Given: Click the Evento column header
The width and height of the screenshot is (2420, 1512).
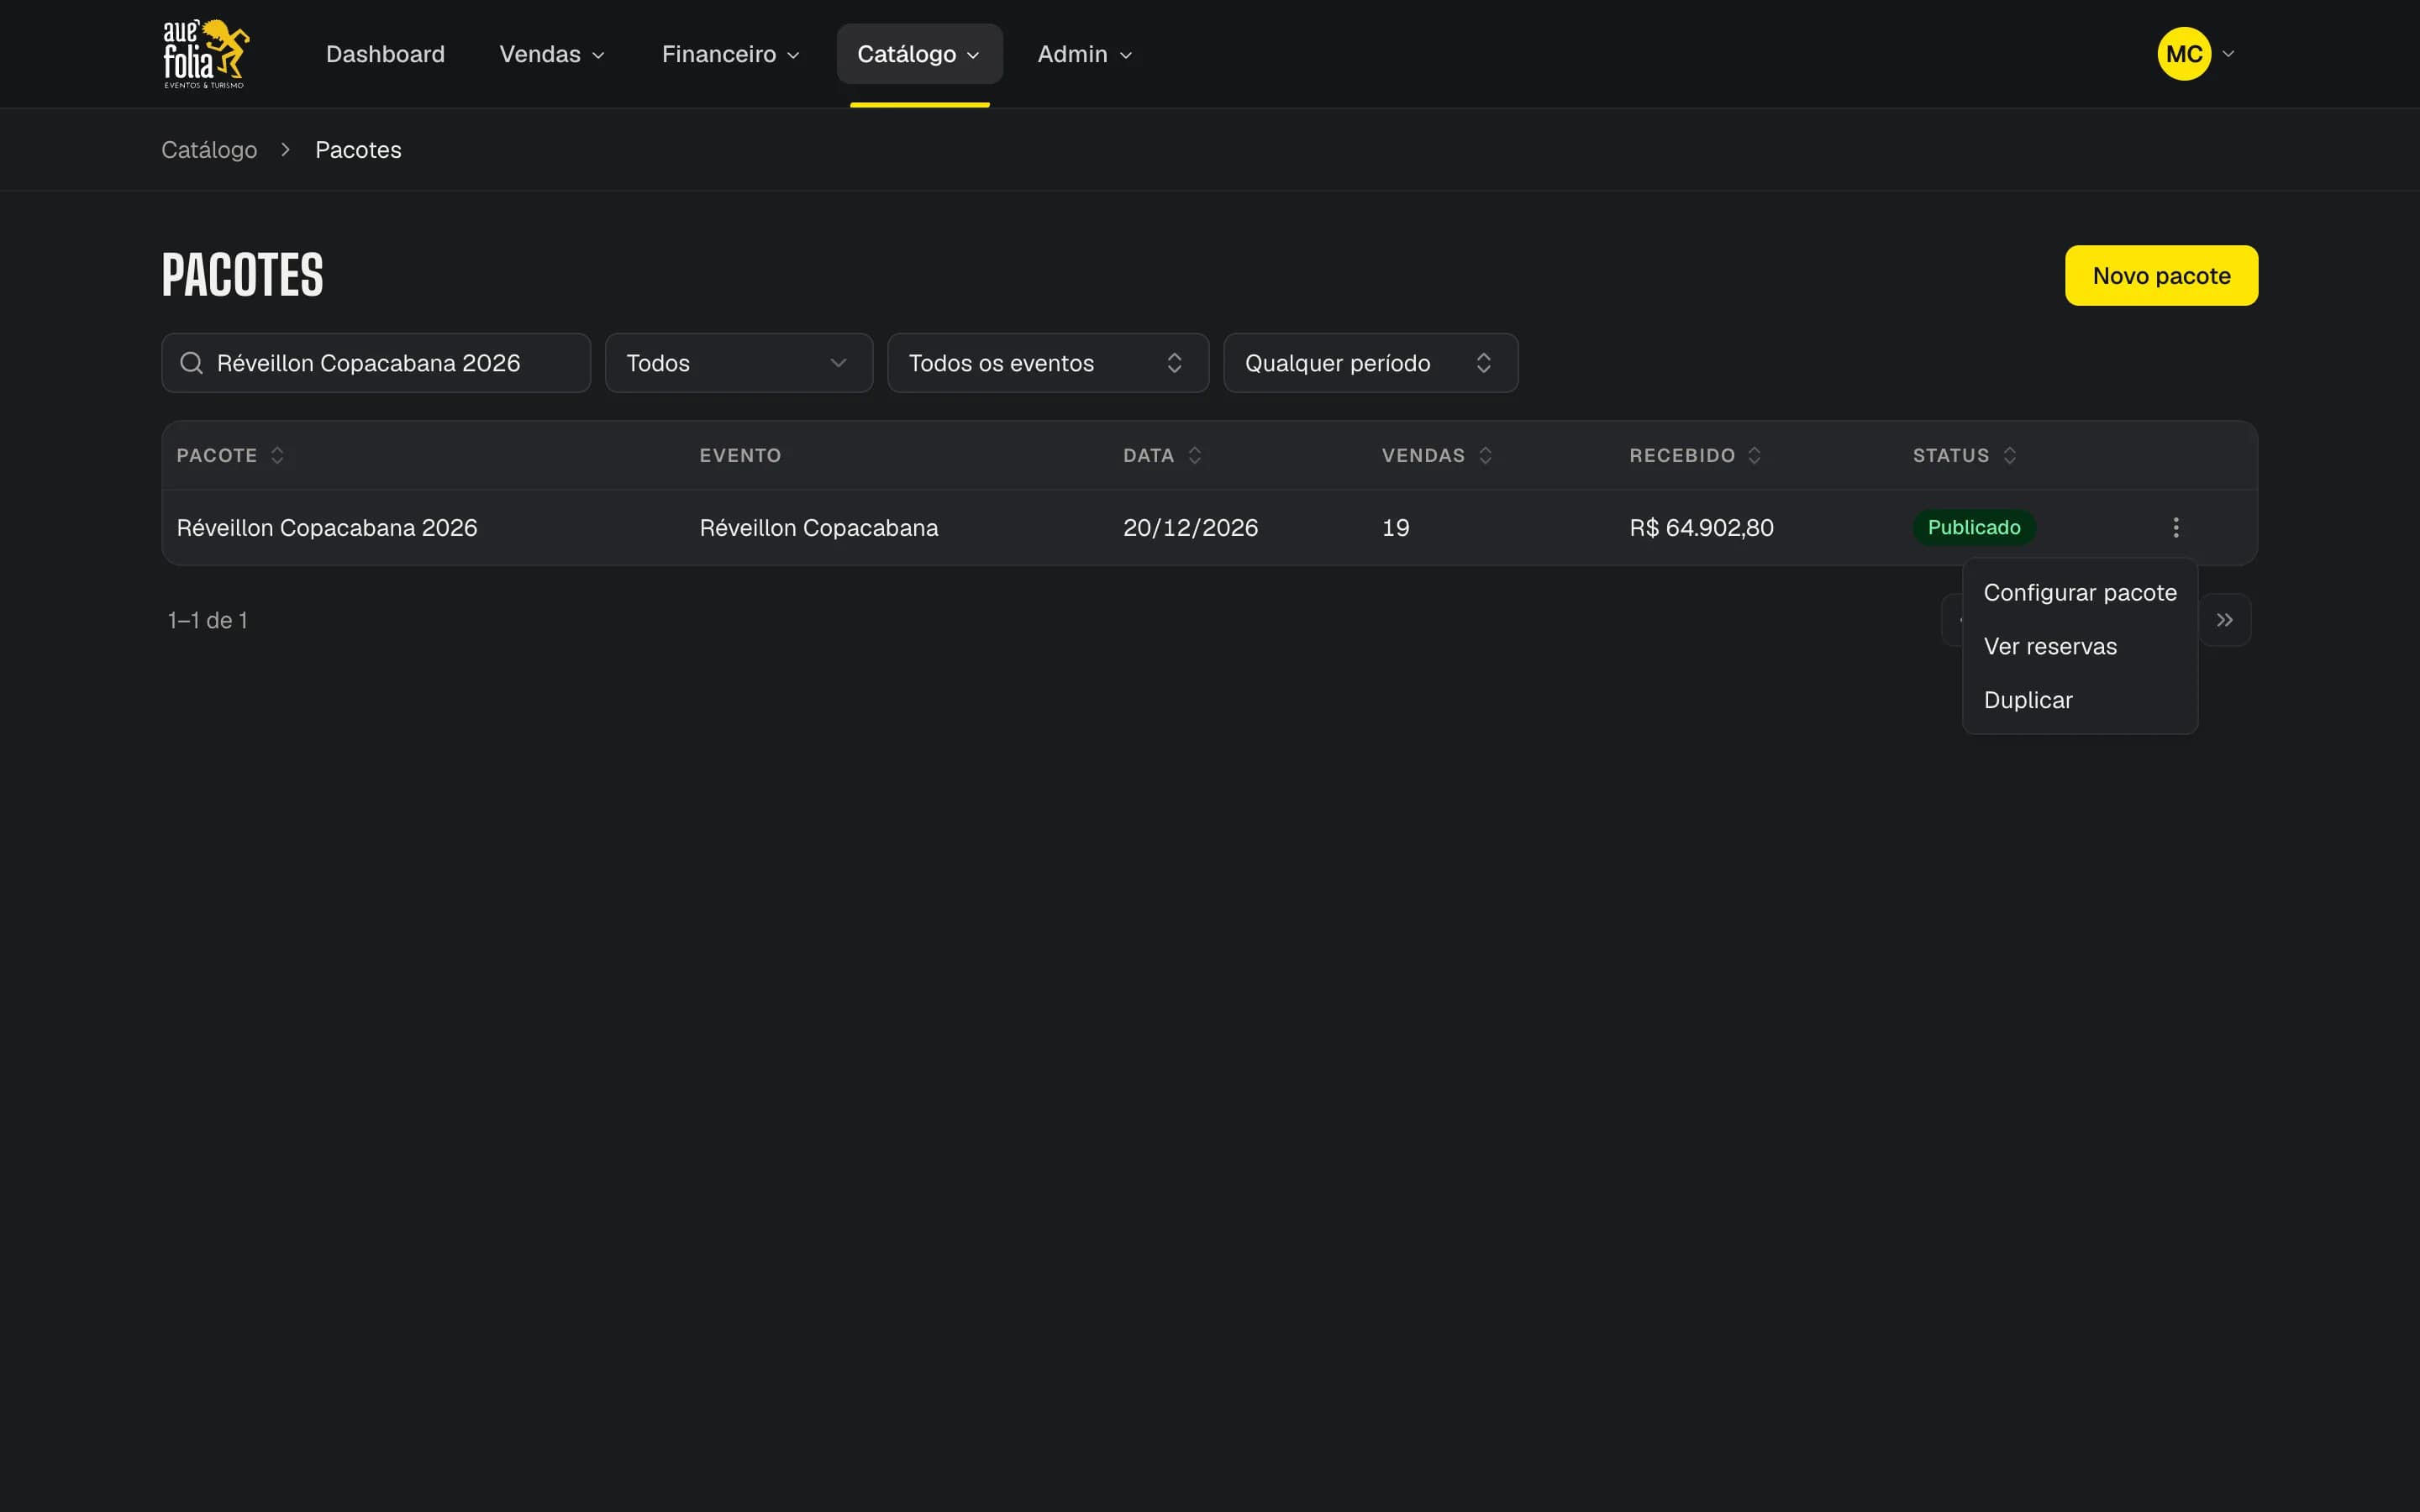Looking at the screenshot, I should (740, 456).
